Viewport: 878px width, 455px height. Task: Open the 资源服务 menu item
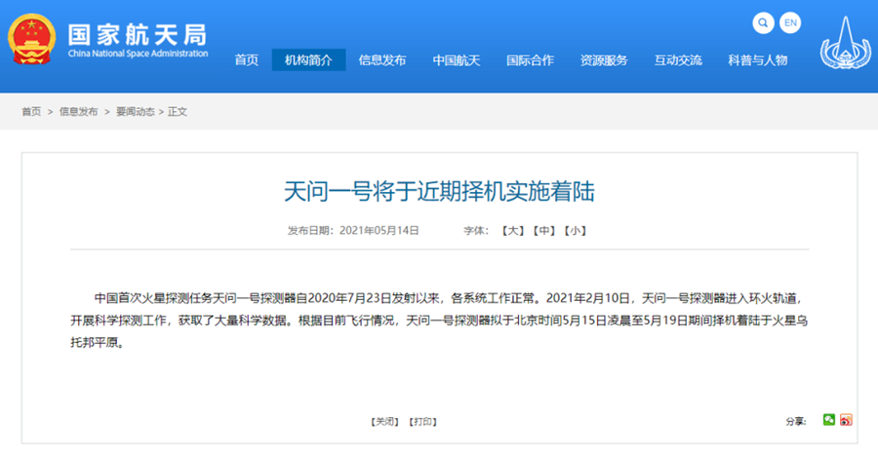coord(604,60)
